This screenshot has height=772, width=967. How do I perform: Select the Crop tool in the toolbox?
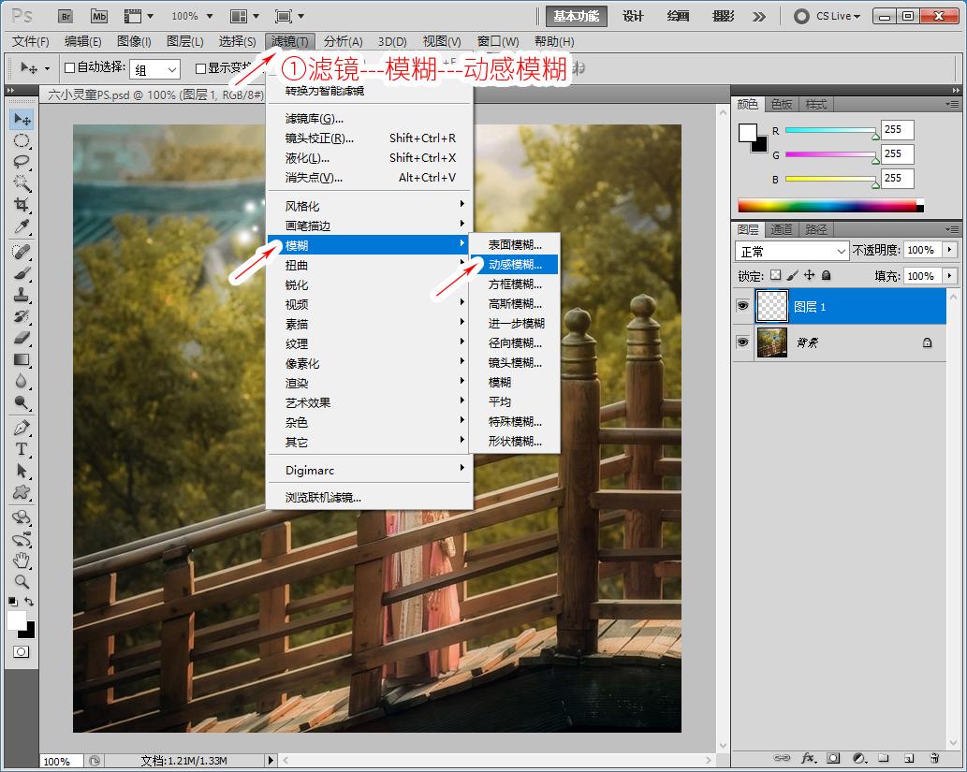click(x=22, y=205)
